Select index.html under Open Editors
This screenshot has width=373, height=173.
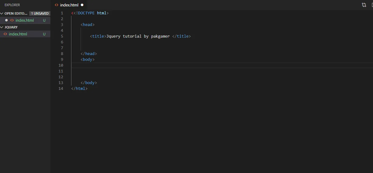tap(25, 20)
